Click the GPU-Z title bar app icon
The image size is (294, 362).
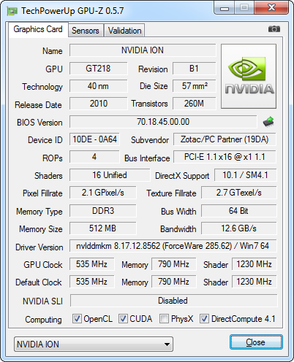(x=12, y=11)
